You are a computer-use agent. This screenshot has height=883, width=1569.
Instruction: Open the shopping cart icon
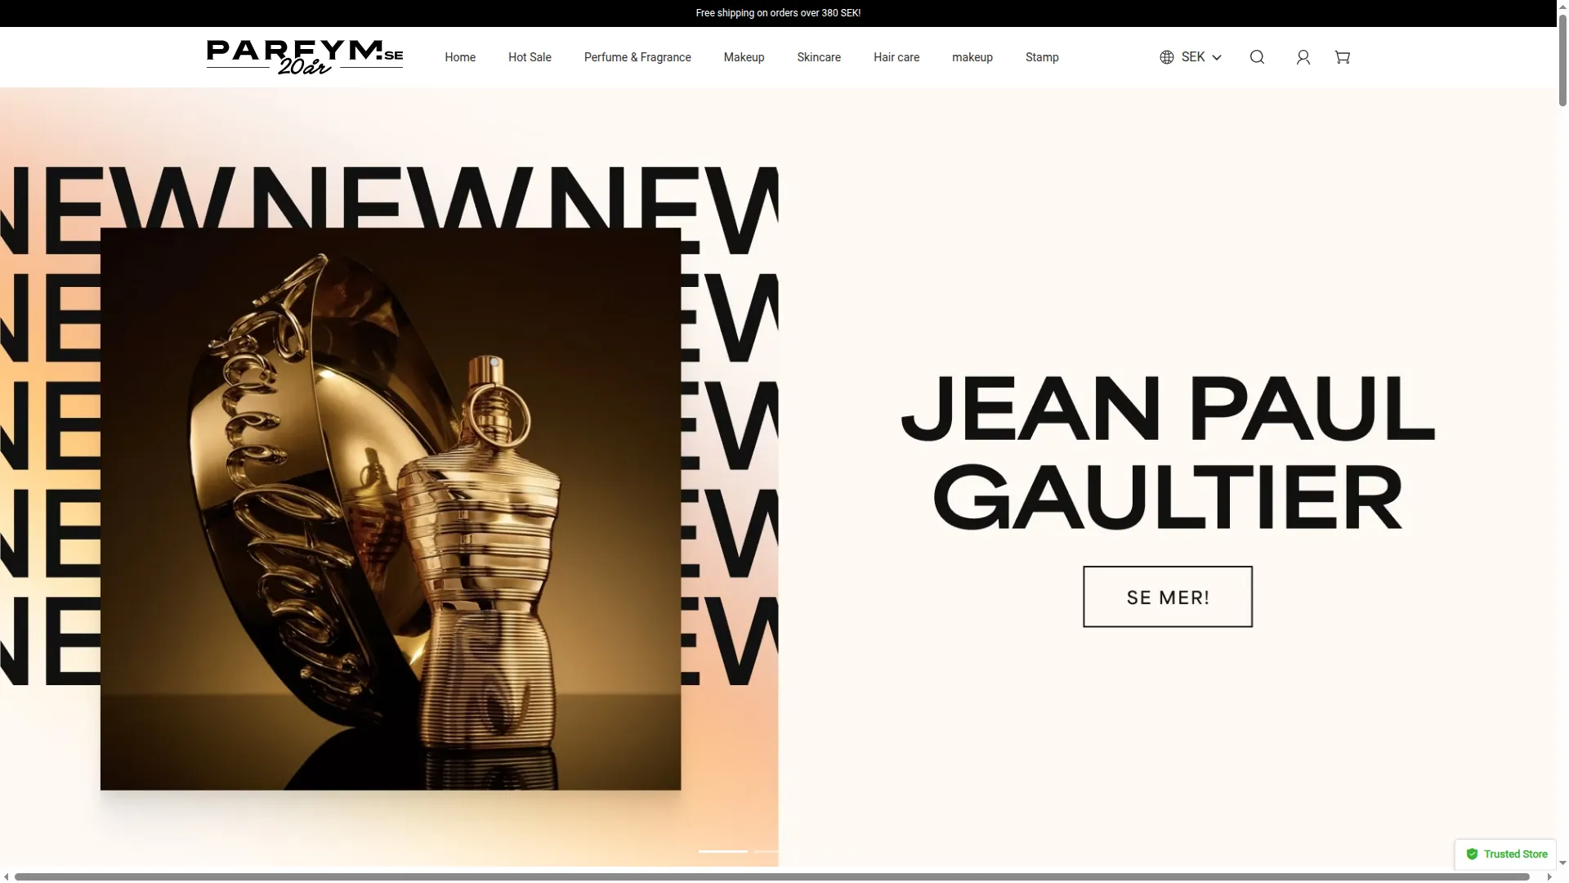point(1343,57)
